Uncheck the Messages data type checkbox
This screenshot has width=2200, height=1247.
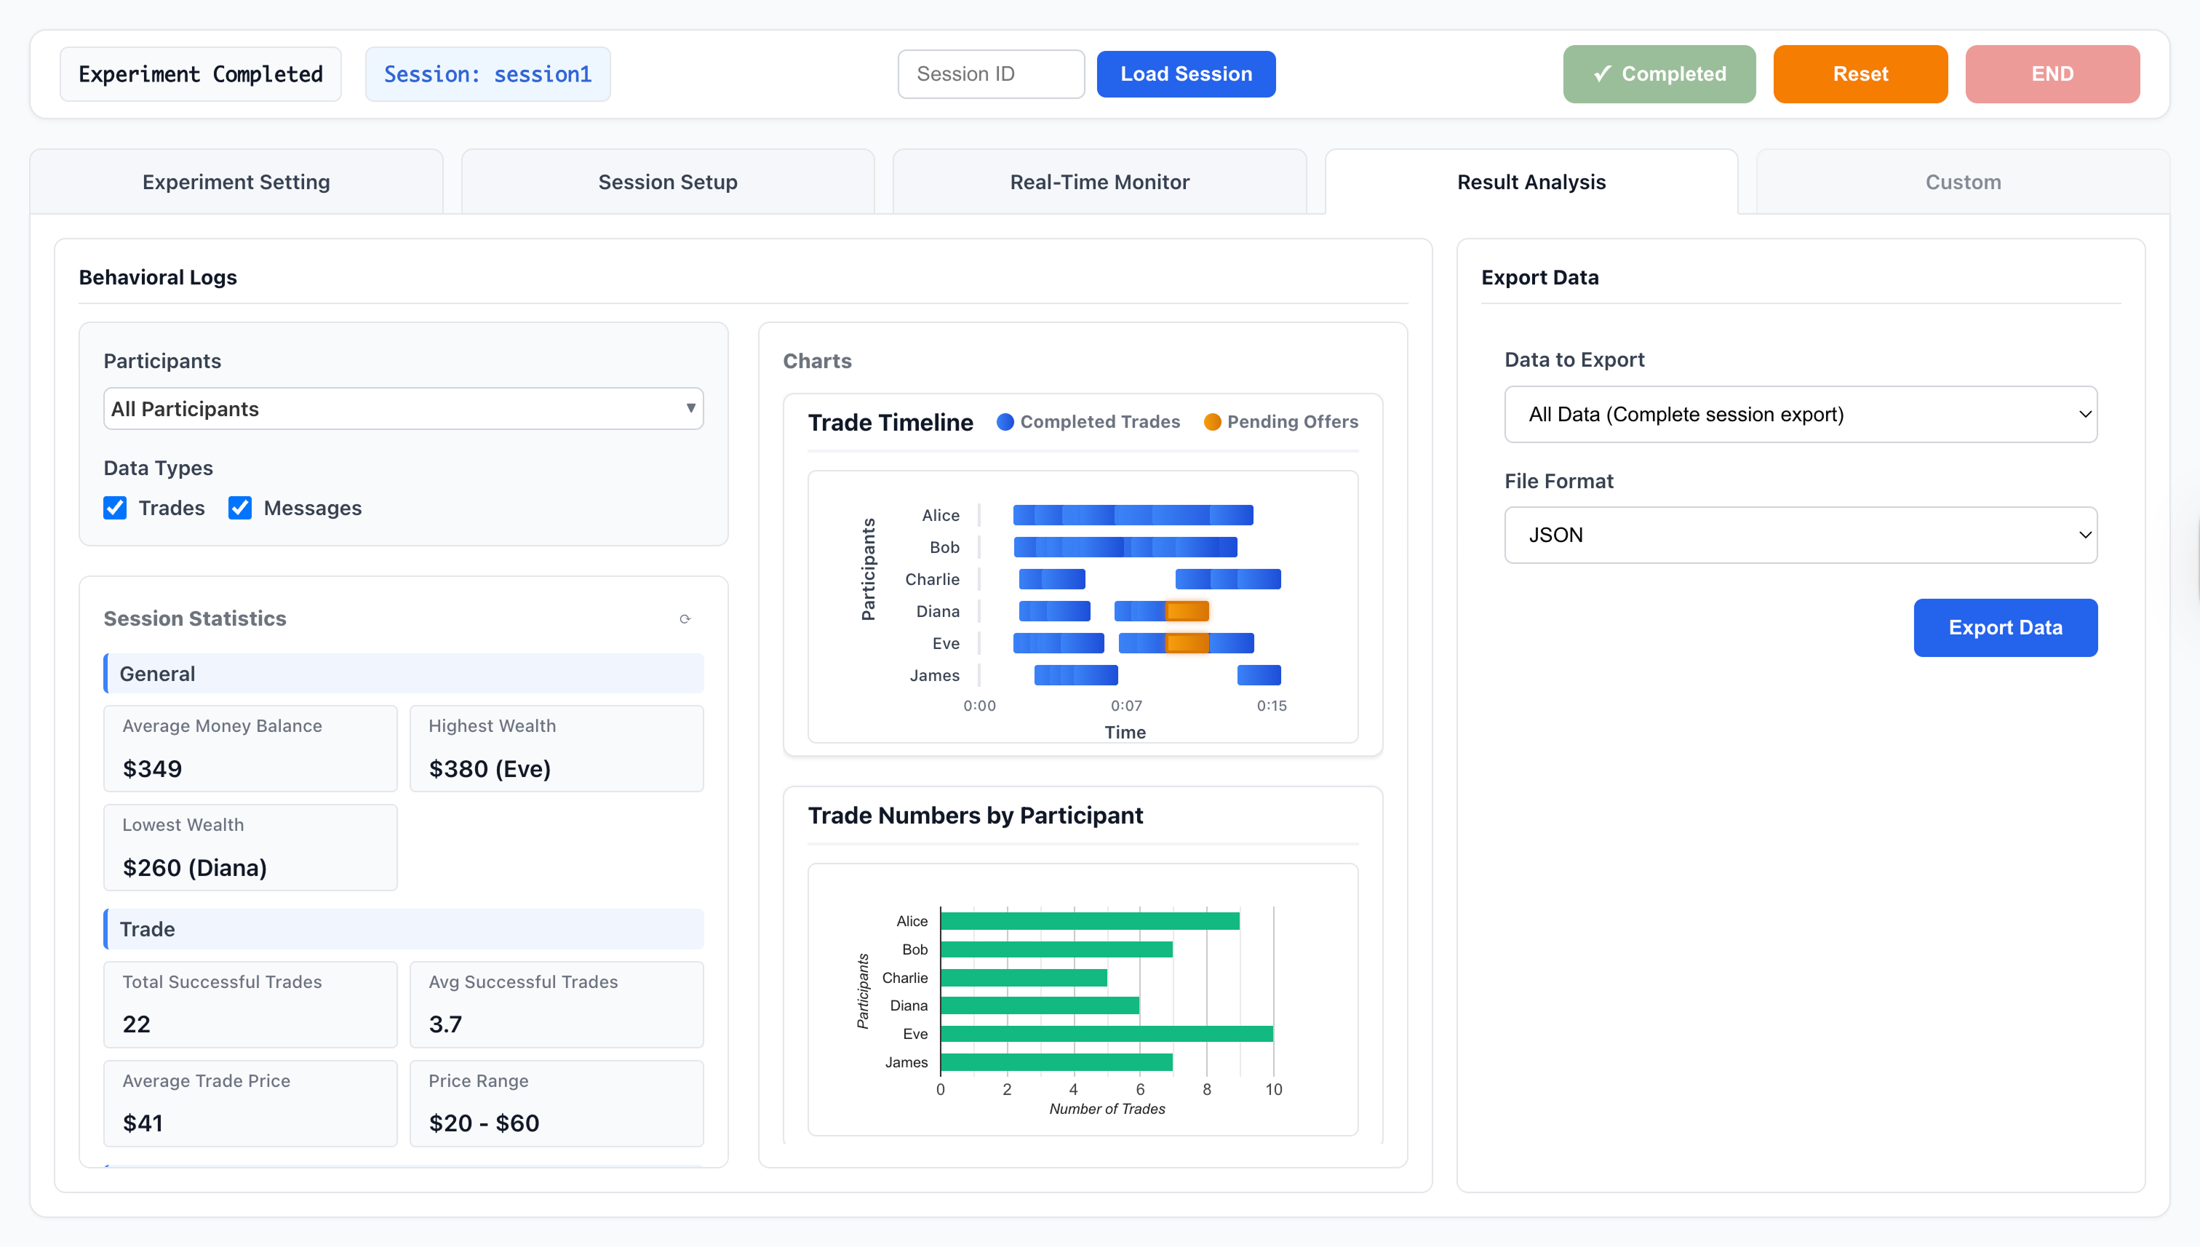pos(240,508)
